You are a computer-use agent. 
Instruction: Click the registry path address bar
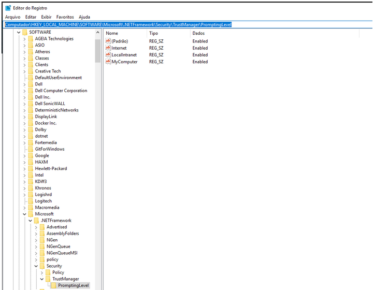[189, 24]
